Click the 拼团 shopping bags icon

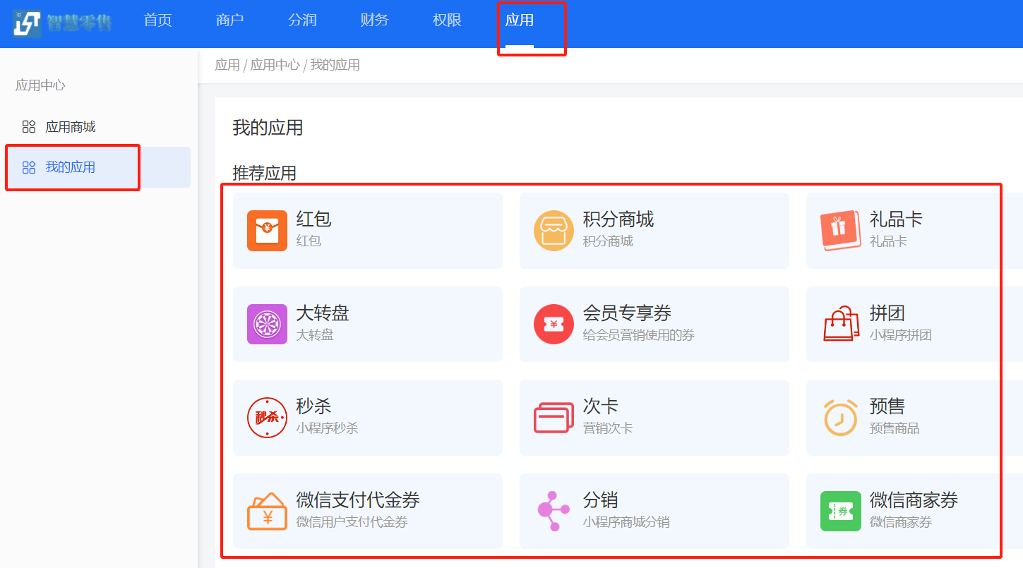(x=841, y=325)
